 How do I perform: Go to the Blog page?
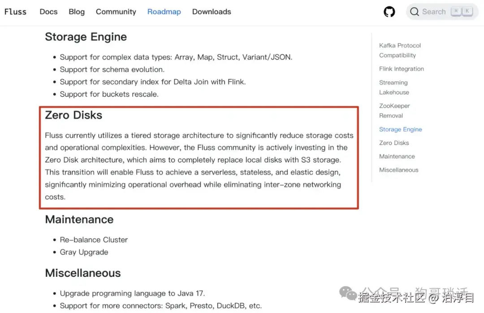point(77,12)
